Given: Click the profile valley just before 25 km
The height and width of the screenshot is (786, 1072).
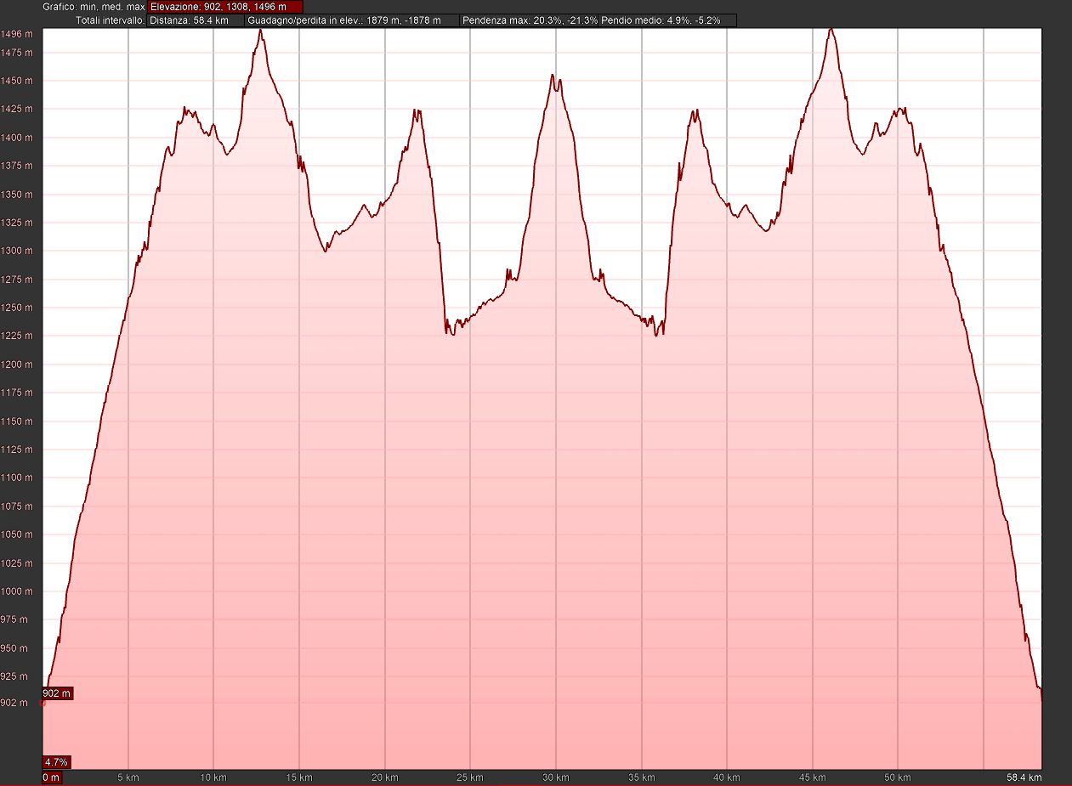Looking at the screenshot, I should click(451, 333).
